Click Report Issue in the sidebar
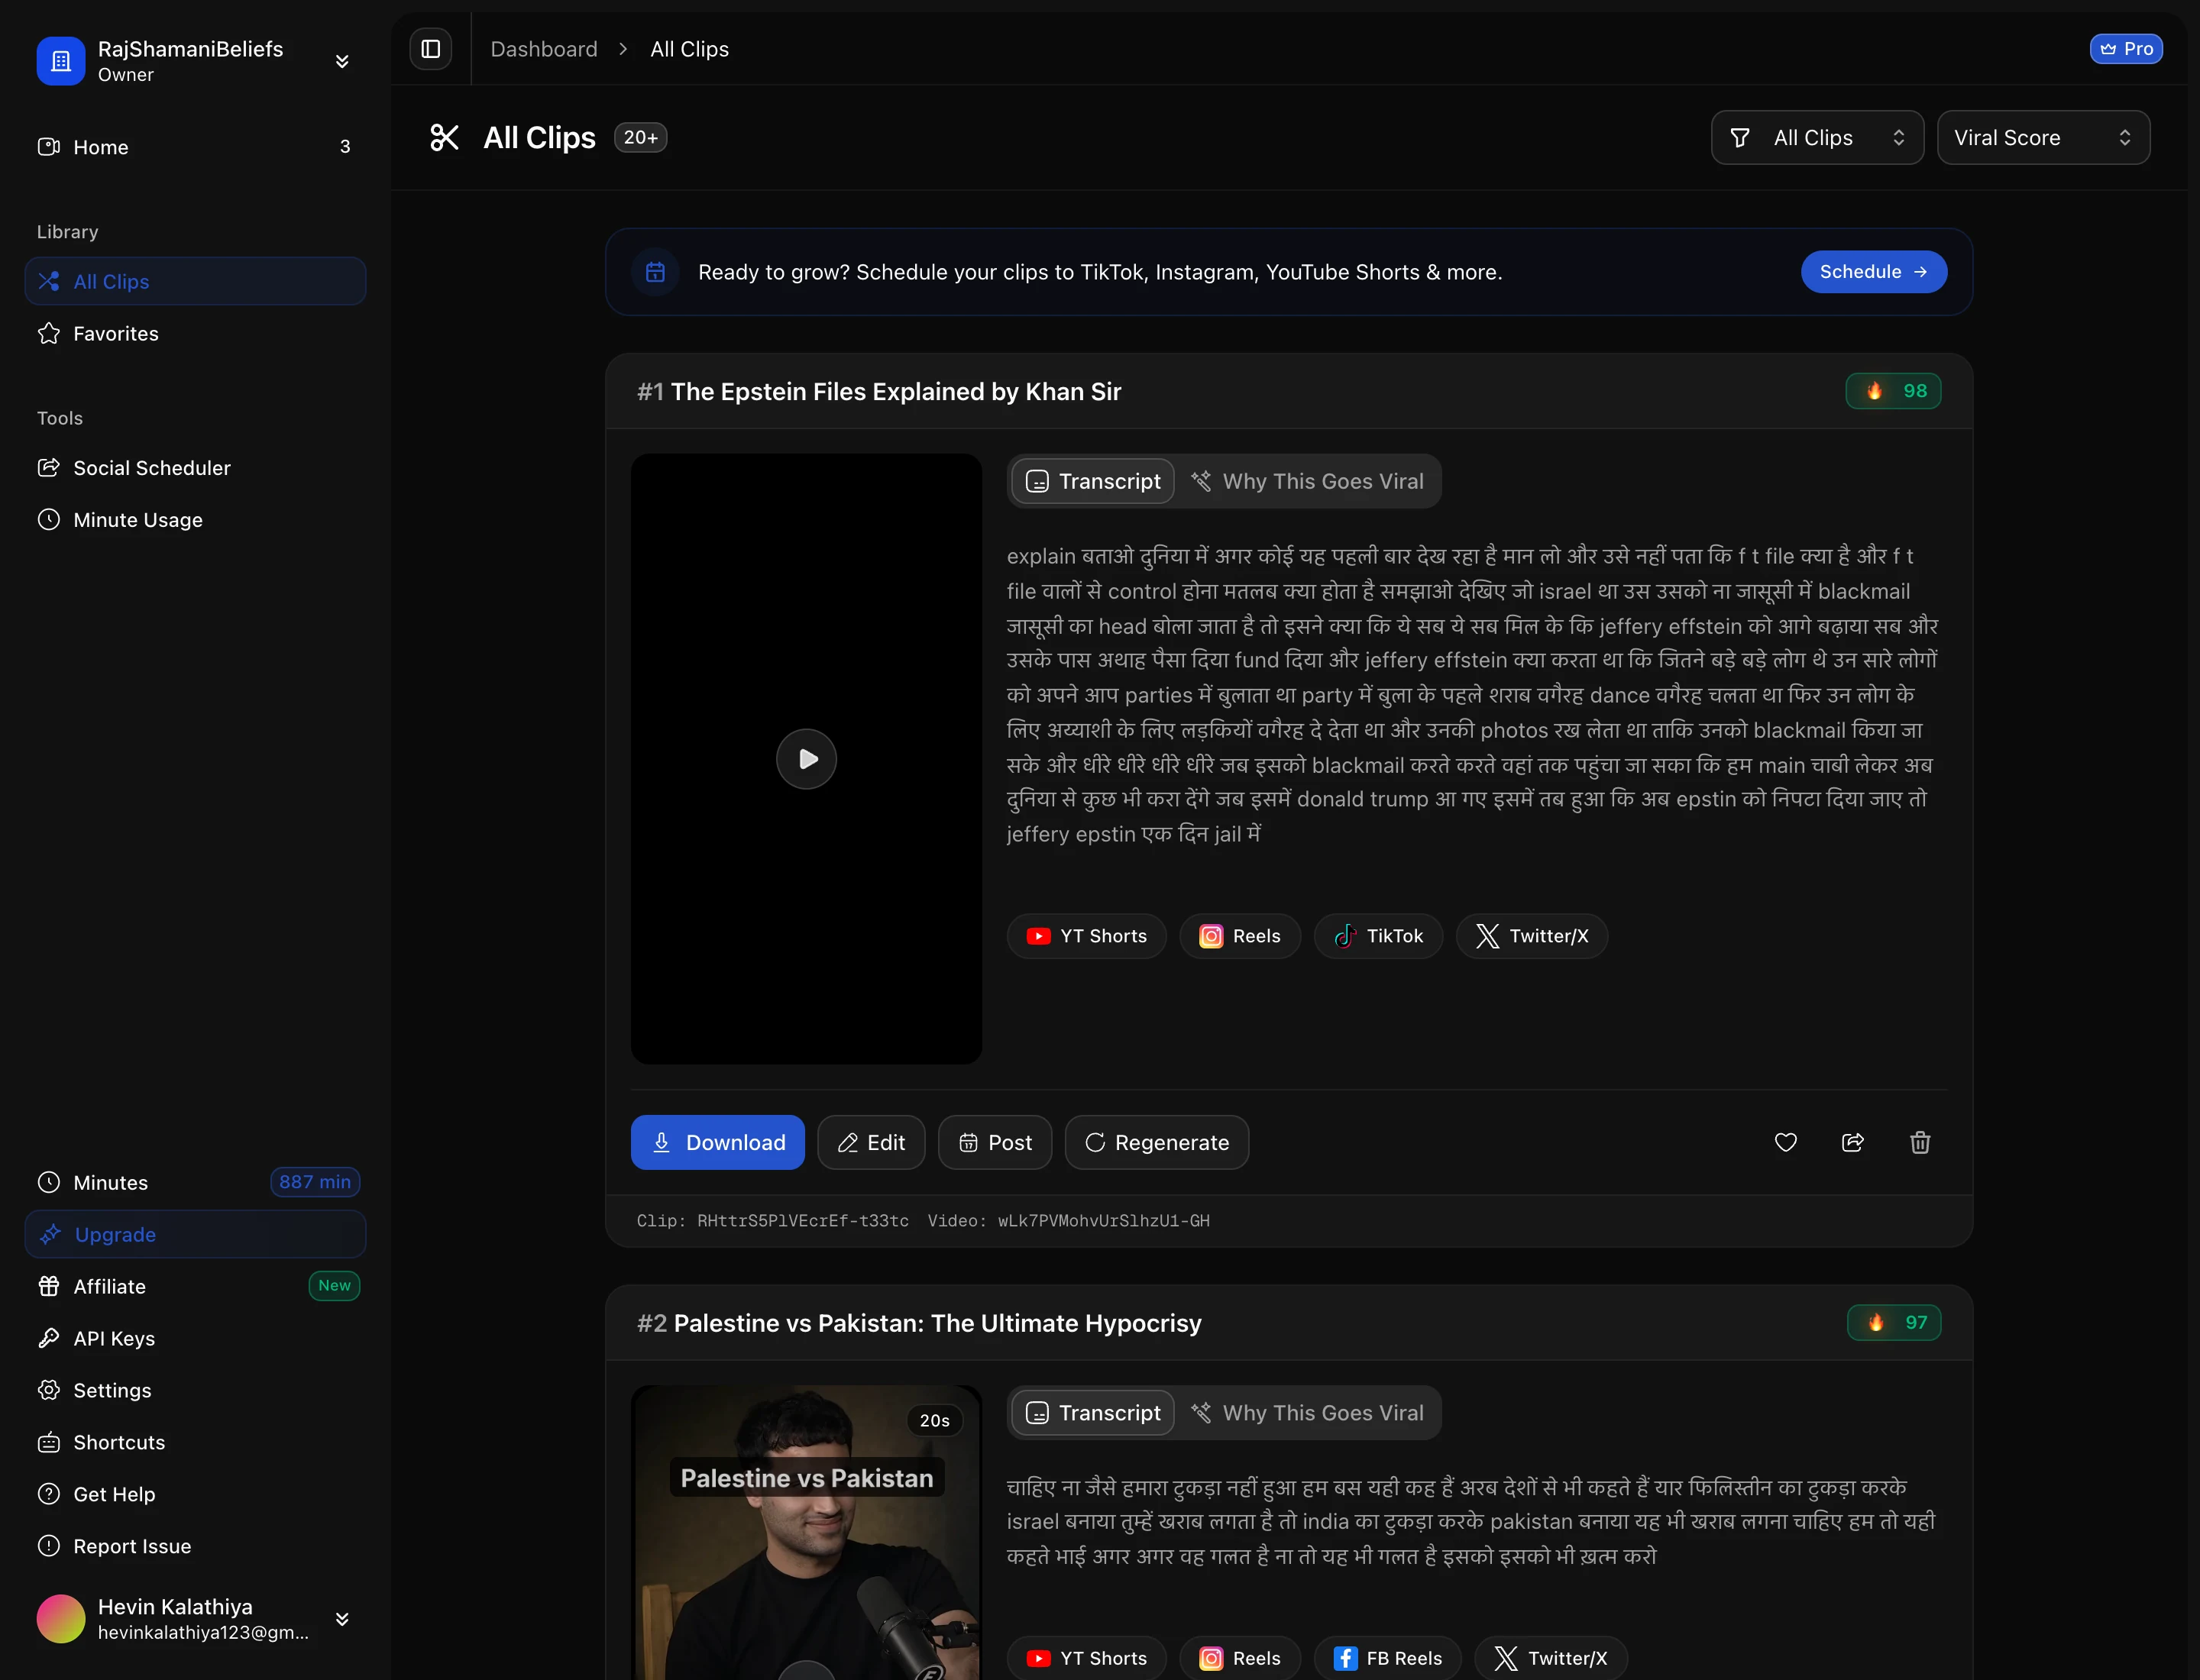This screenshot has width=2200, height=1680. tap(195, 1546)
